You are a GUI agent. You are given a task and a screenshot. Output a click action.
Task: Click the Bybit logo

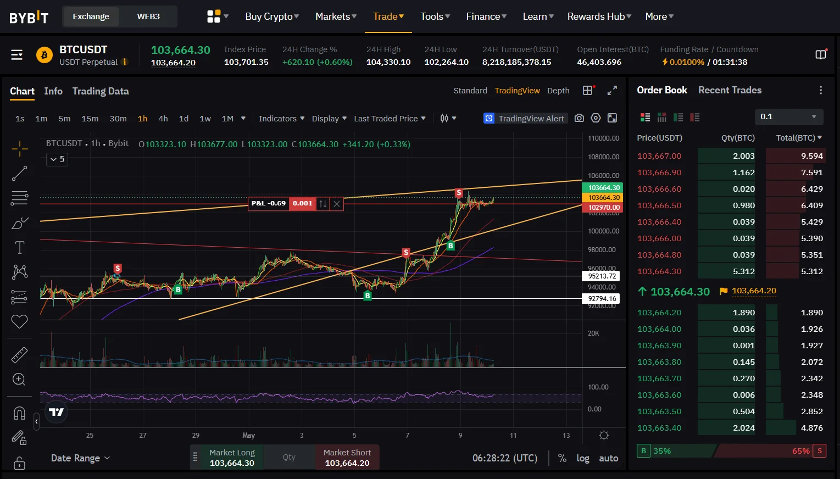pos(29,17)
